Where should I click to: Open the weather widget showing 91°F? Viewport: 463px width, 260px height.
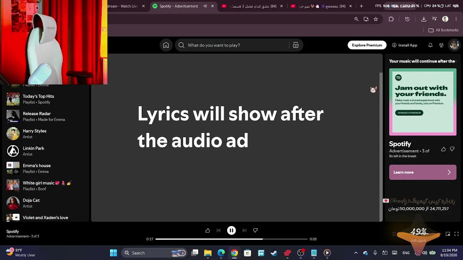21,252
